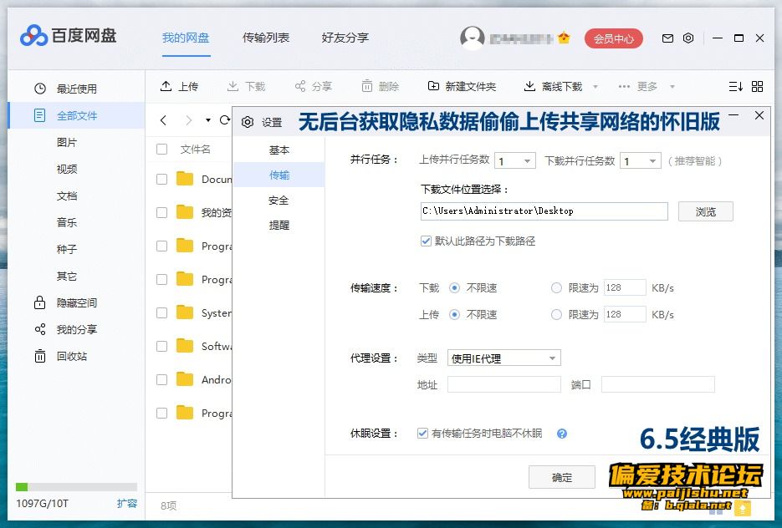Go forward with the right arrow

point(188,120)
